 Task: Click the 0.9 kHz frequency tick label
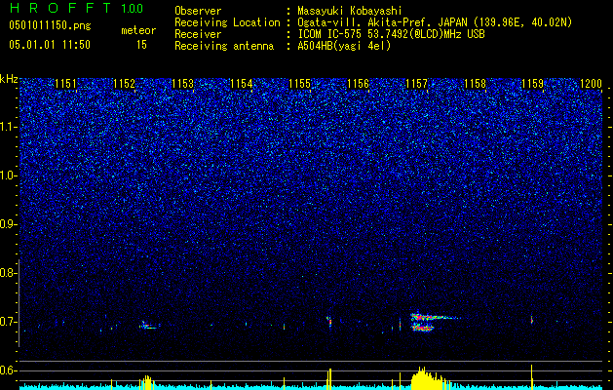point(8,224)
